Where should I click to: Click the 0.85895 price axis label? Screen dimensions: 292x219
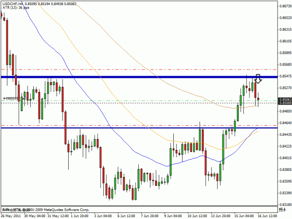285,53
